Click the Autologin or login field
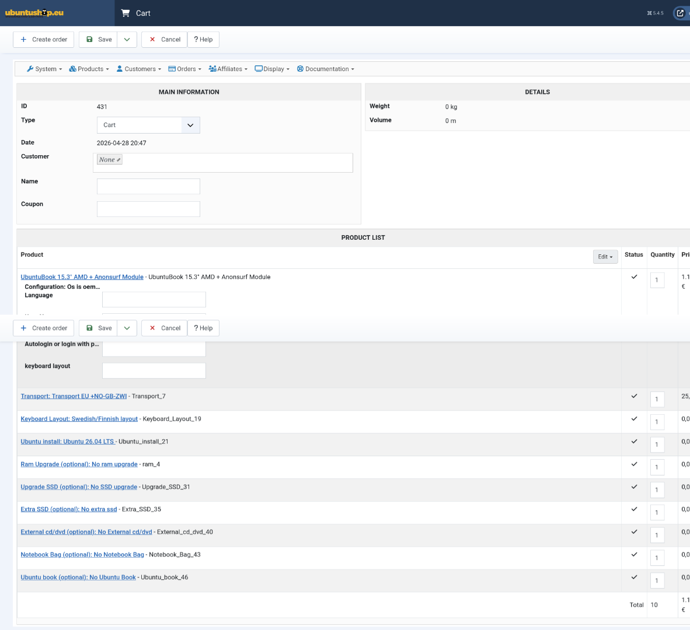 tap(154, 349)
